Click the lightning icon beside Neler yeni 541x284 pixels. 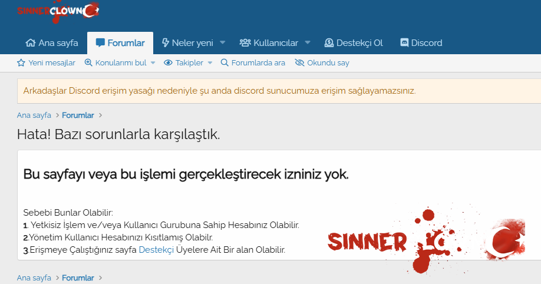point(165,43)
